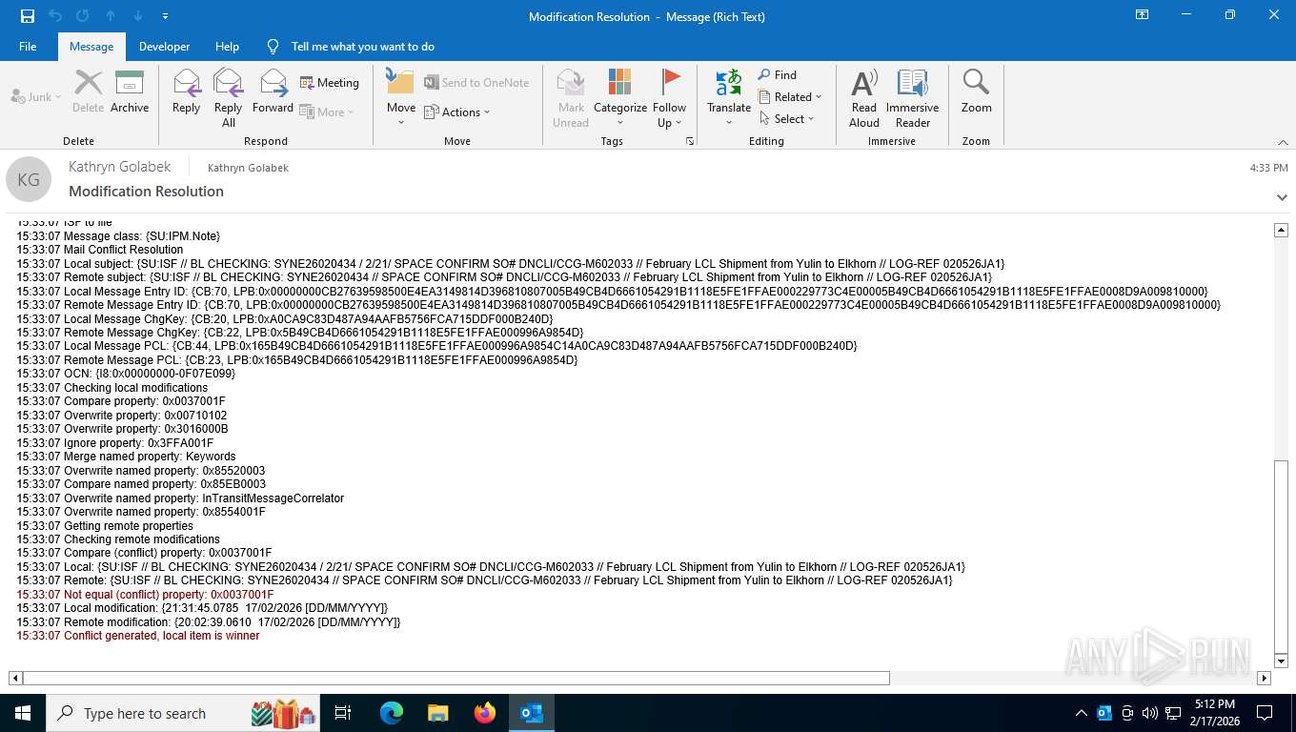
Task: Open the Ribbon Display Options button
Action: pos(1142,15)
